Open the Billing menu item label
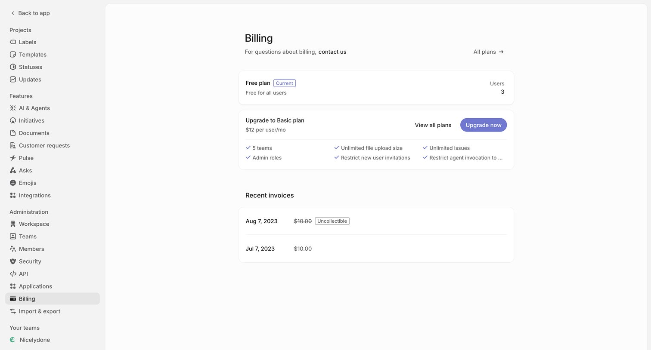This screenshot has width=651, height=350. [x=27, y=299]
